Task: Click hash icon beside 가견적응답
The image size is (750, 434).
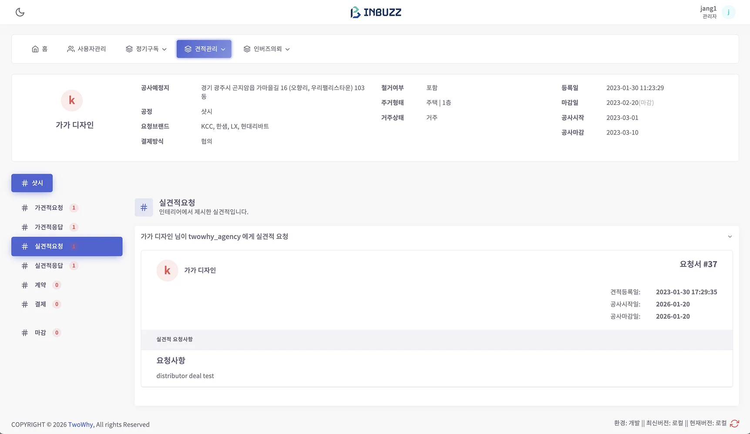Action: point(25,227)
